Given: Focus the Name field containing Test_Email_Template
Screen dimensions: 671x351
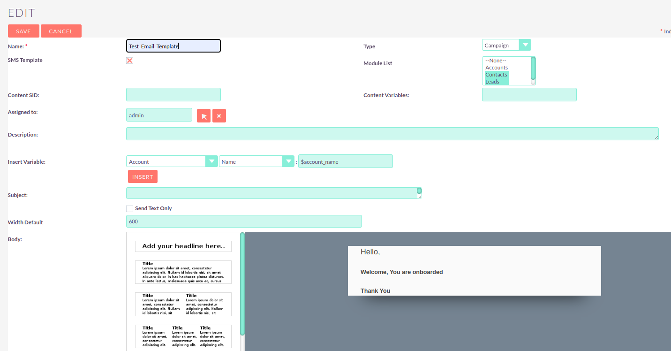Looking at the screenshot, I should [173, 46].
